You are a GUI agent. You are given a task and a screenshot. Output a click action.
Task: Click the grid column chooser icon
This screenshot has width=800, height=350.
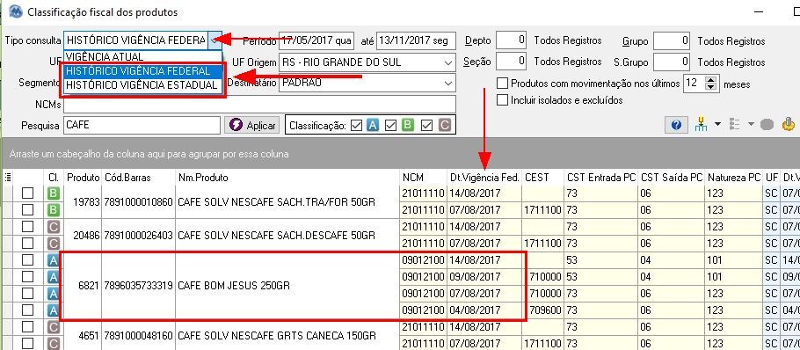[7, 178]
